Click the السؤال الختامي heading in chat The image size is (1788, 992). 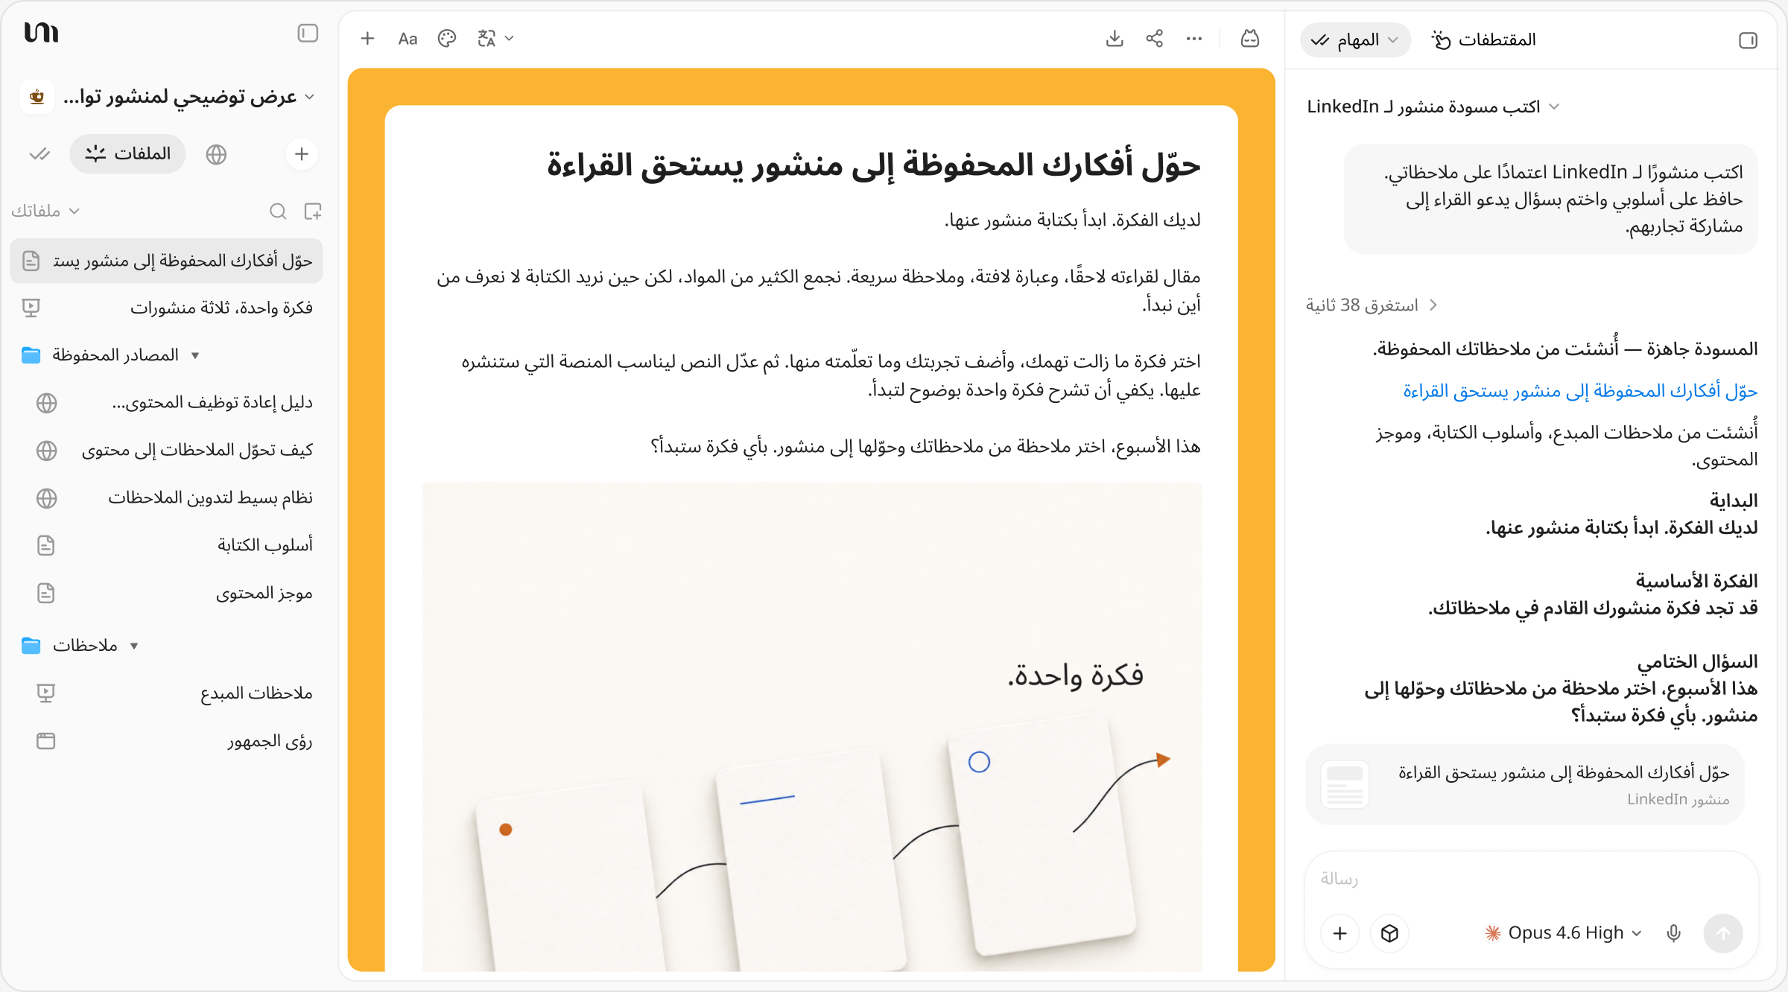1697,662
